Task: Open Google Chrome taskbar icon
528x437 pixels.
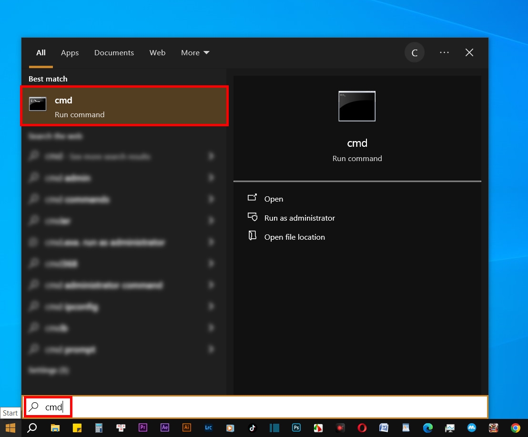Action: [x=516, y=428]
